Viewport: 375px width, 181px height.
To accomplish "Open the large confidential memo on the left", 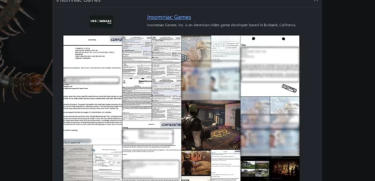I will point(93,90).
